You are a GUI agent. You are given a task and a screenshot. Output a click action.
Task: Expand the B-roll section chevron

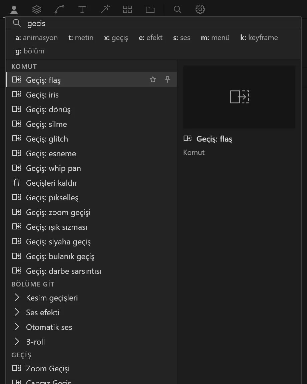[17, 342]
